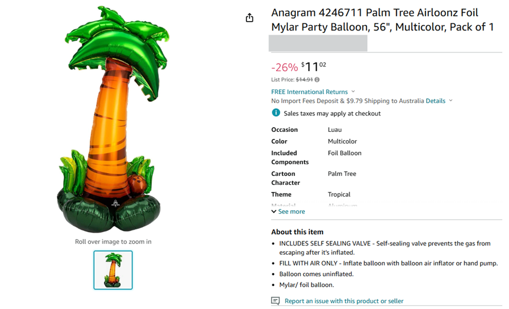Click the Sales taxes may apply notice
The width and height of the screenshot is (509, 309).
tap(332, 114)
